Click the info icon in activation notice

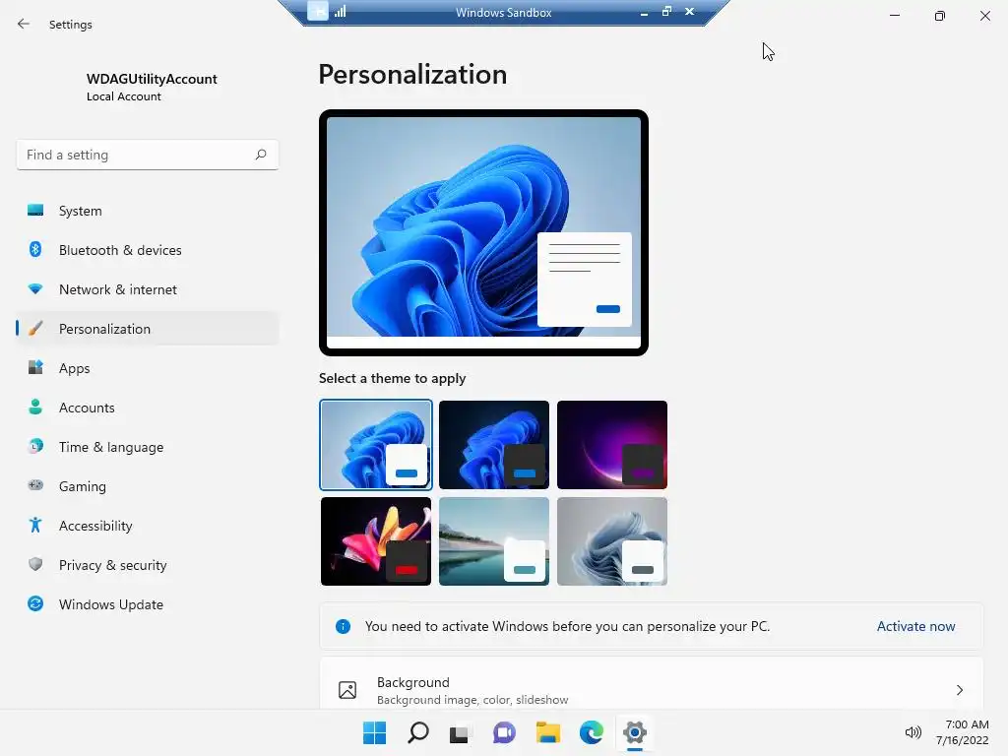(x=344, y=626)
